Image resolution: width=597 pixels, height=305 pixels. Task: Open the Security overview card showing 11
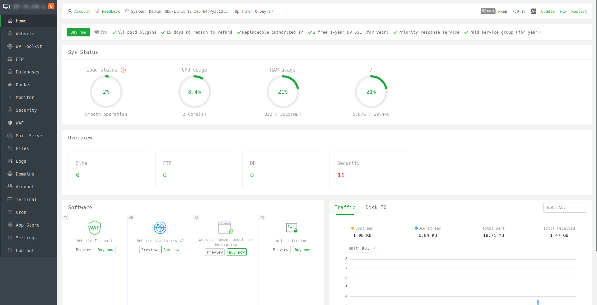click(x=370, y=170)
